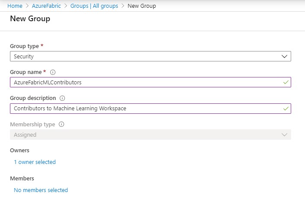Click the Group name info icon
The image size is (305, 202).
53,72
